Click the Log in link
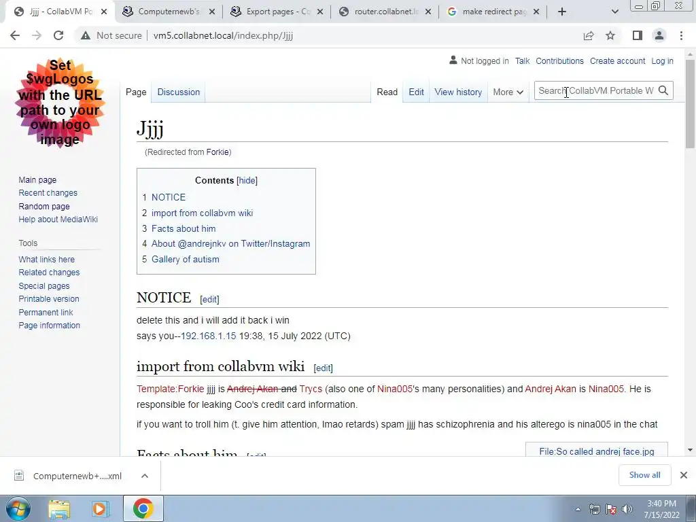Viewport: 696px width, 522px height. click(662, 60)
